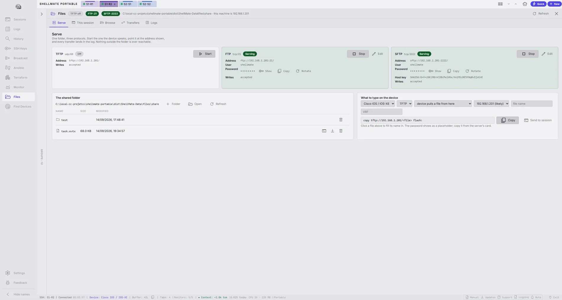Open the Sessions sidebar item
This screenshot has width=562, height=300.
tap(18, 20)
